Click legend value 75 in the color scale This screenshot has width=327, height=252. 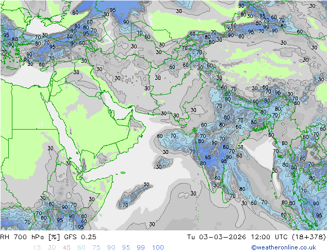(96, 248)
